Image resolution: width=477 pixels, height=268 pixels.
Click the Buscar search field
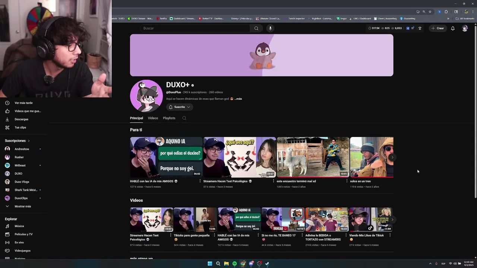pos(195,28)
